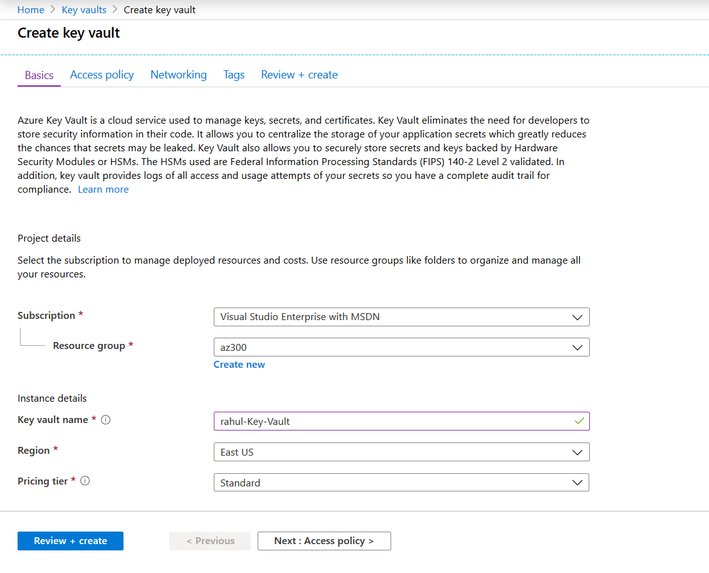The width and height of the screenshot is (709, 573).
Task: Click the 'Create key vault' page title
Action: click(x=69, y=33)
